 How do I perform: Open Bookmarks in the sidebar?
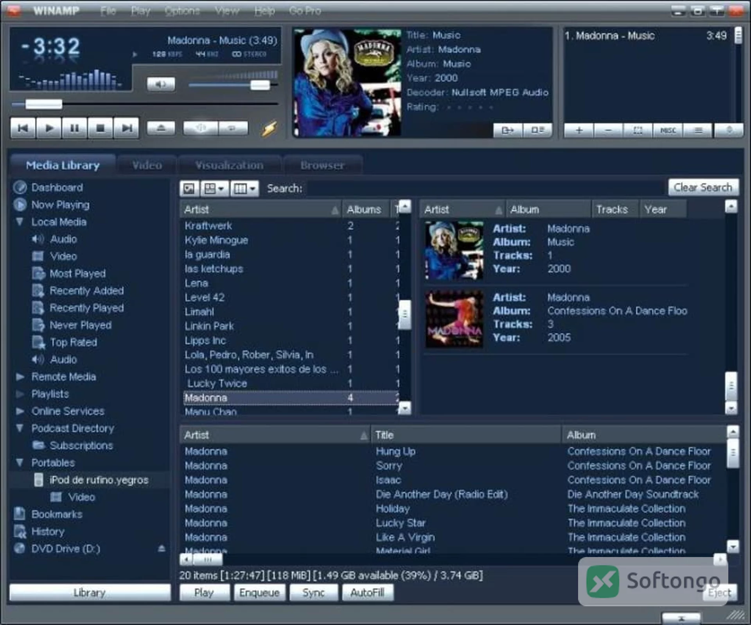(x=57, y=514)
